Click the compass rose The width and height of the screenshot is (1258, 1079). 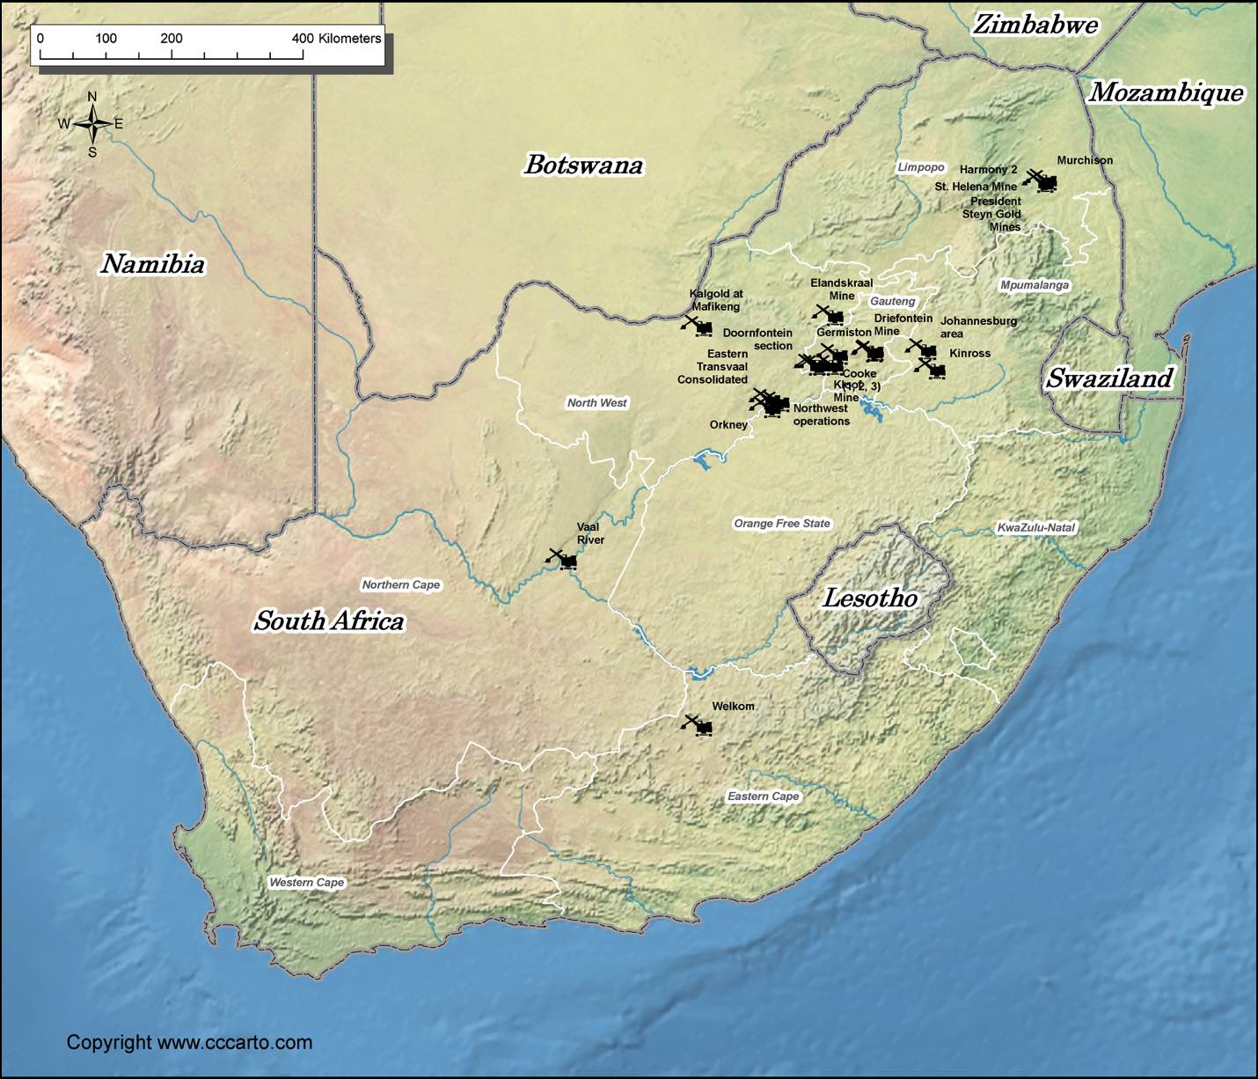tap(91, 124)
